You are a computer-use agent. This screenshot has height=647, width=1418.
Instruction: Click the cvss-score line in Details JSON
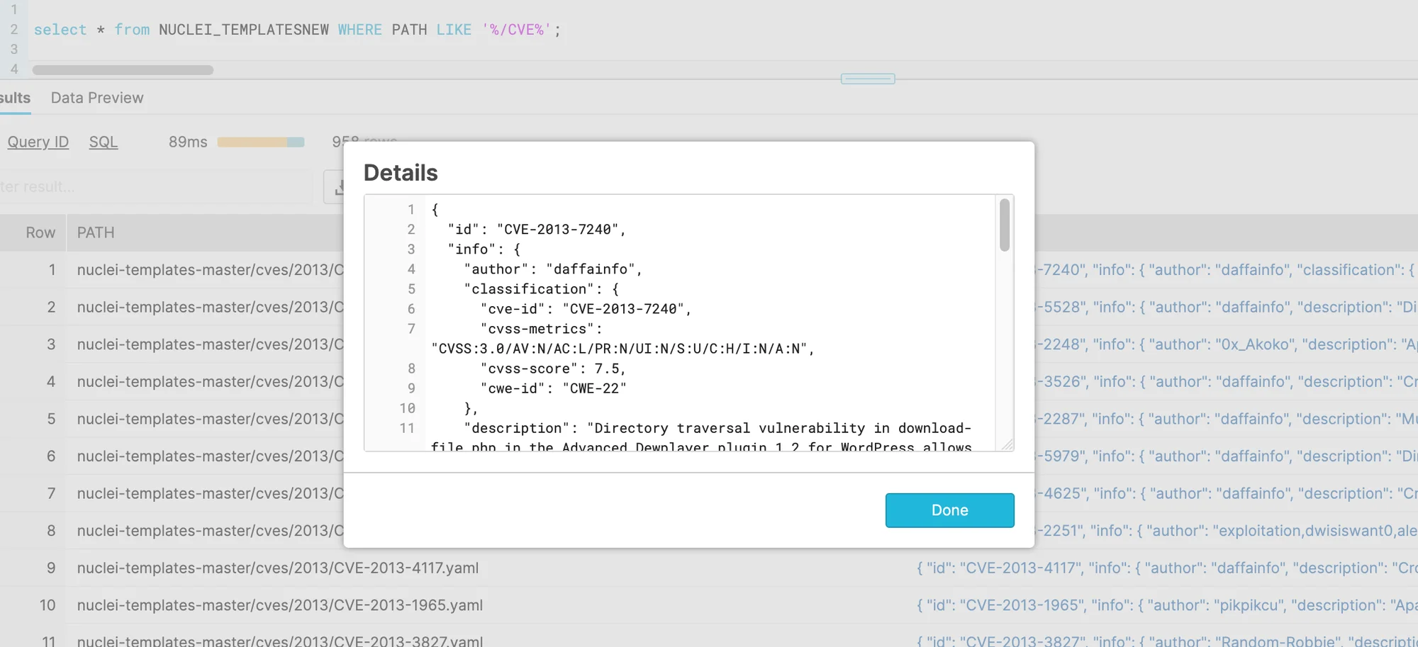553,368
